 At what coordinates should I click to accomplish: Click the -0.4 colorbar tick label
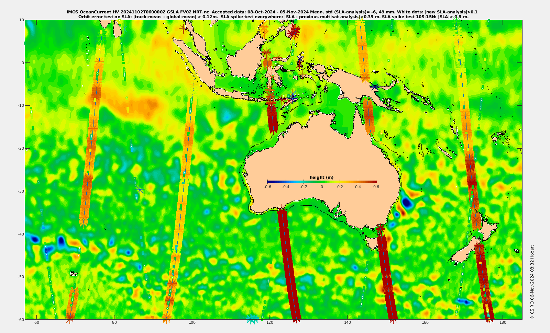point(286,187)
